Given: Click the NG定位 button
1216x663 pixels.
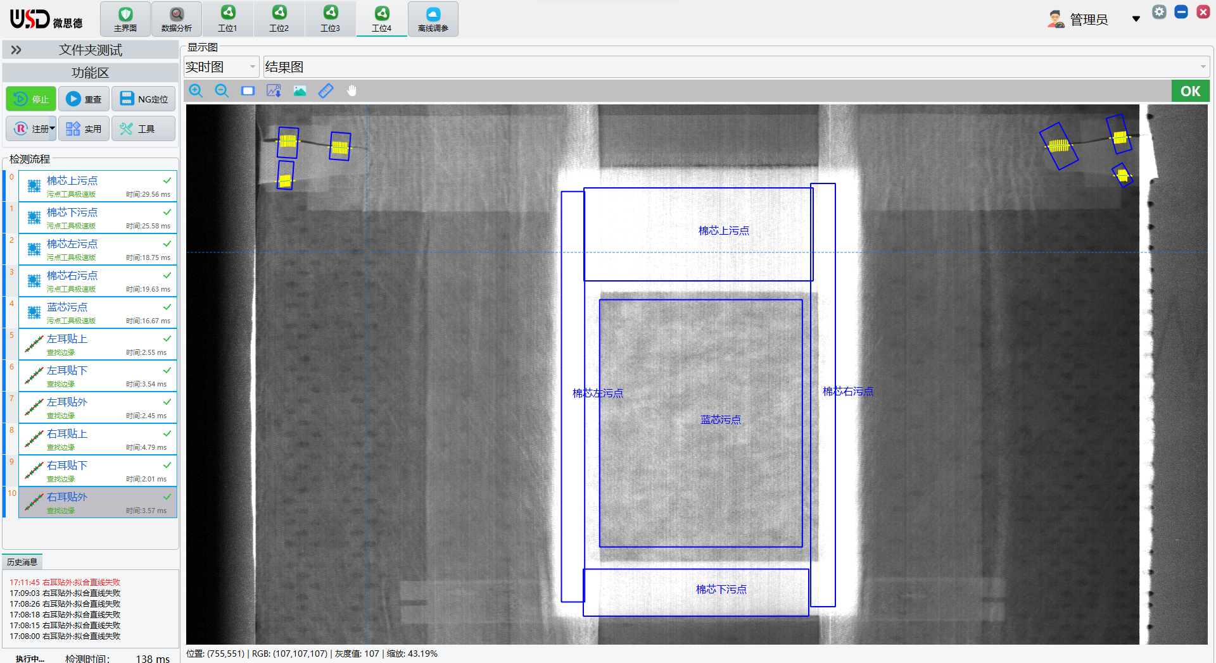Looking at the screenshot, I should pos(144,99).
